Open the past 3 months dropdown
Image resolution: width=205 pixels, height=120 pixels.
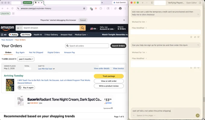pos(26,59)
